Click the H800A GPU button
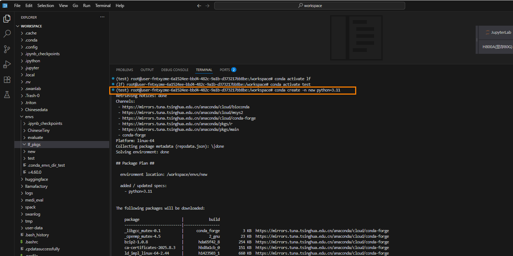 497,46
